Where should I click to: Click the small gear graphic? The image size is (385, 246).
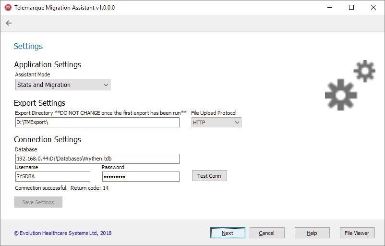tap(364, 71)
